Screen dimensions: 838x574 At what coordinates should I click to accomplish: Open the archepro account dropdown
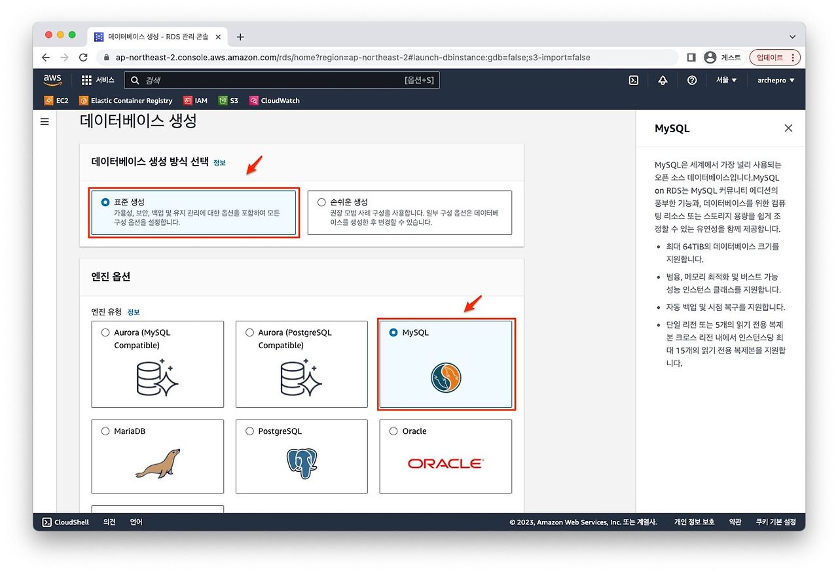tap(776, 80)
